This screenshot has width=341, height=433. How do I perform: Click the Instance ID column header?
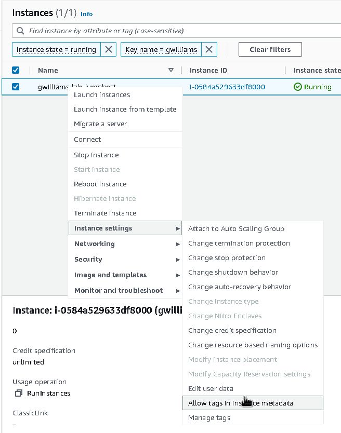(208, 70)
